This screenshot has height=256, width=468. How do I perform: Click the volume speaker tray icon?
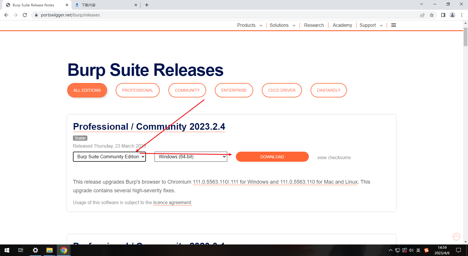tap(411, 250)
